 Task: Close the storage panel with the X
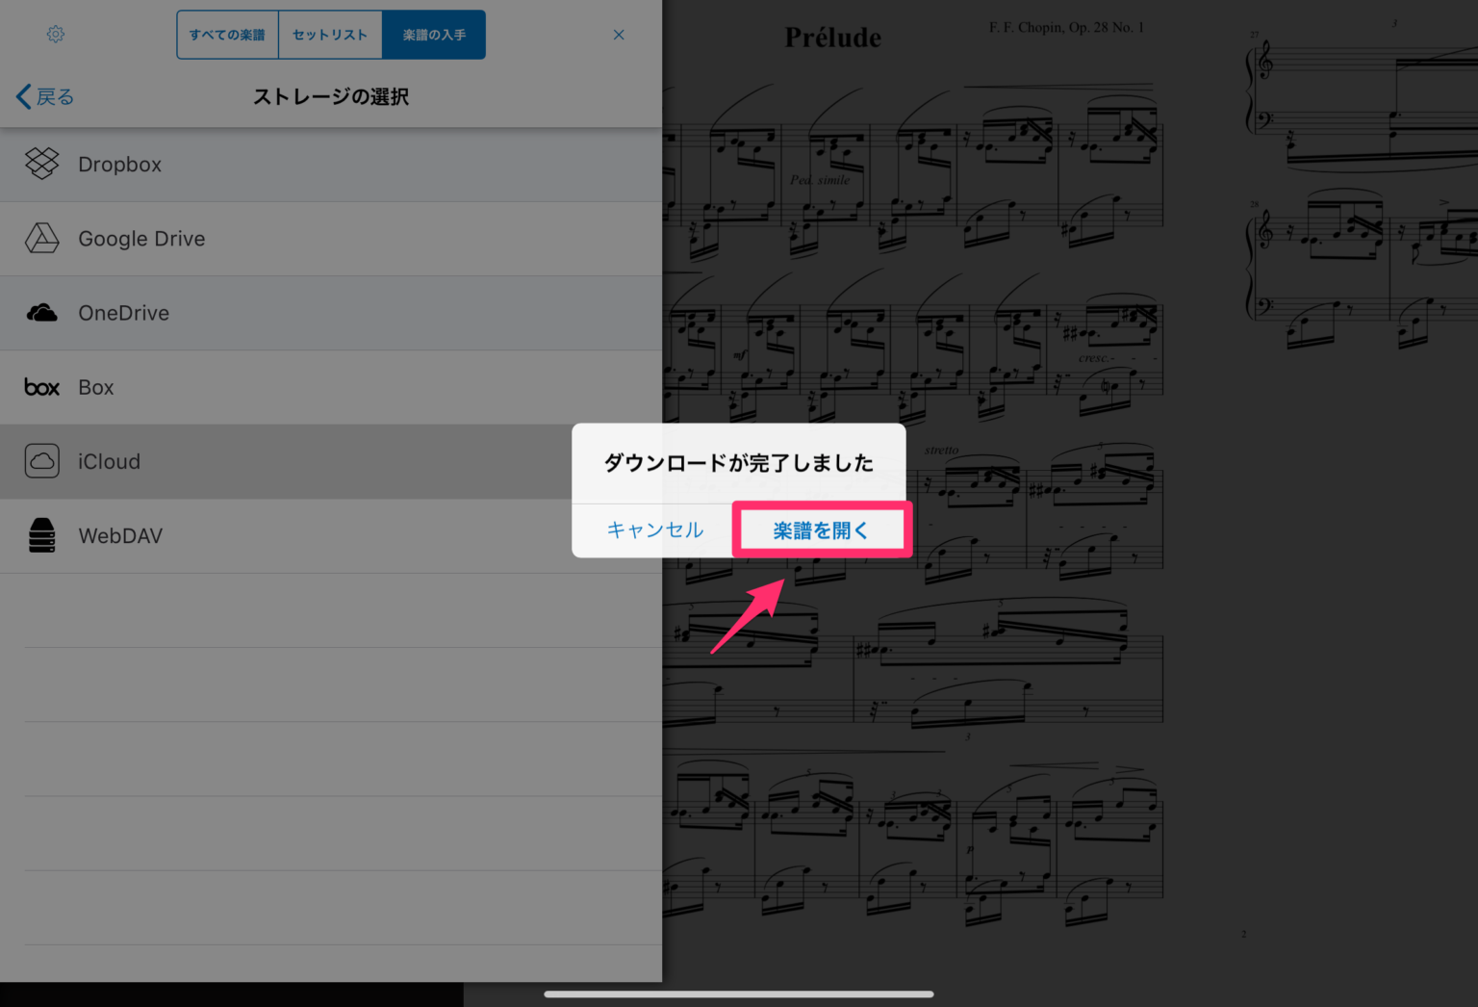click(x=619, y=34)
